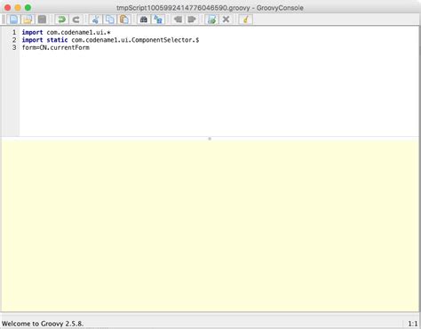Click the Interrupt X icon
The image size is (421, 329).
point(226,20)
